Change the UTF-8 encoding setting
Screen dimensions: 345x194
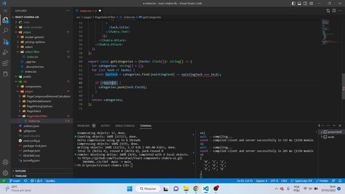point(274,181)
